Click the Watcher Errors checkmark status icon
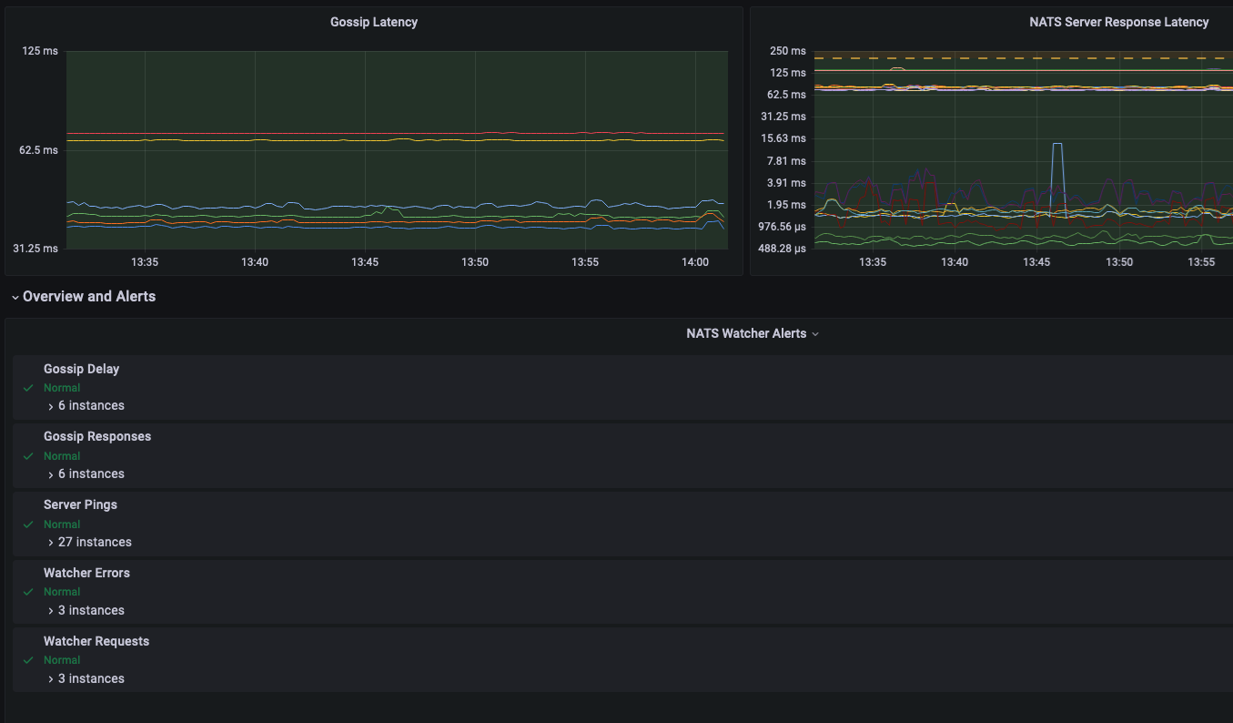The width and height of the screenshot is (1233, 723). [28, 592]
